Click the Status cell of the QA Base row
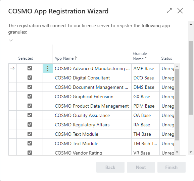 pyautogui.click(x=167, y=115)
